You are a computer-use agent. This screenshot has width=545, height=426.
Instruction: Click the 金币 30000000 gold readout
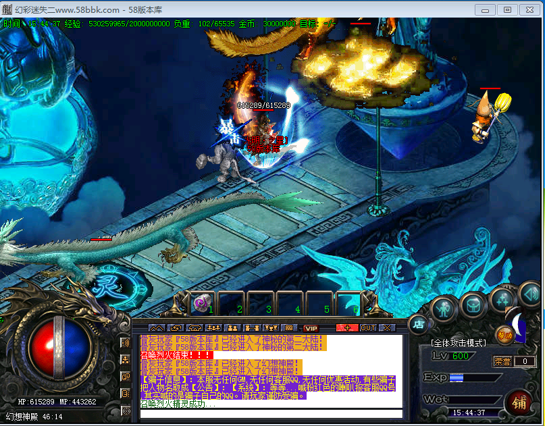[267, 24]
